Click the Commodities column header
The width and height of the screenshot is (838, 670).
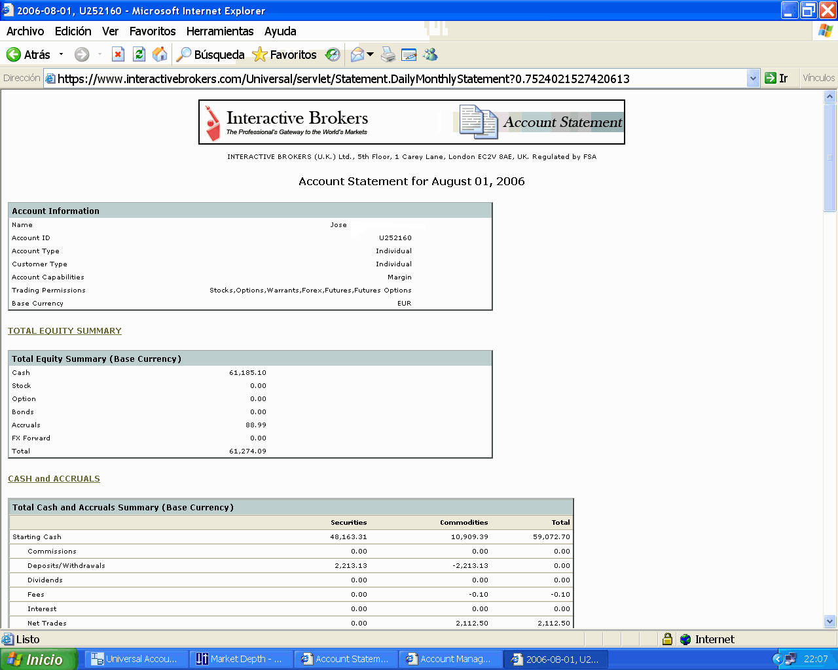point(464,522)
